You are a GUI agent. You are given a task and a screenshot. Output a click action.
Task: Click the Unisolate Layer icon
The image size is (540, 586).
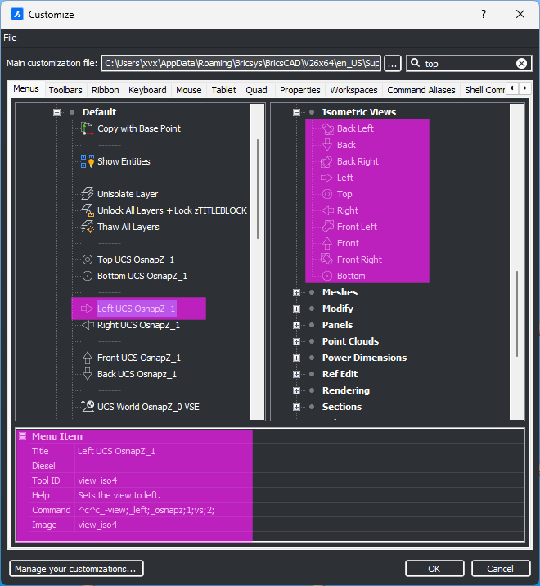(88, 194)
